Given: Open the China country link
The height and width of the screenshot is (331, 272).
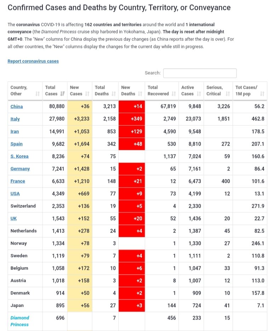Looking at the screenshot, I should click(17, 107).
